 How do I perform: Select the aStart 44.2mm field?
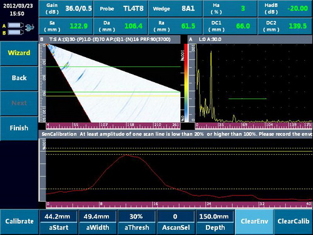click(58, 222)
